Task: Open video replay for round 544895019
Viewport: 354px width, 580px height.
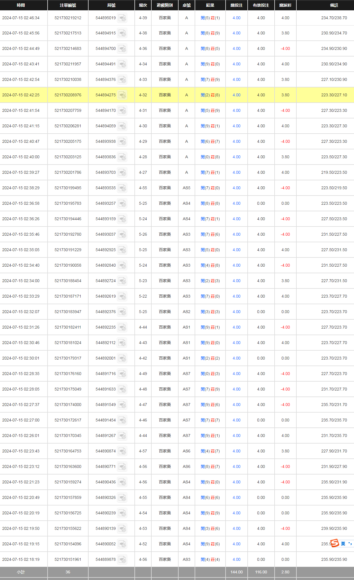Action: click(122, 18)
